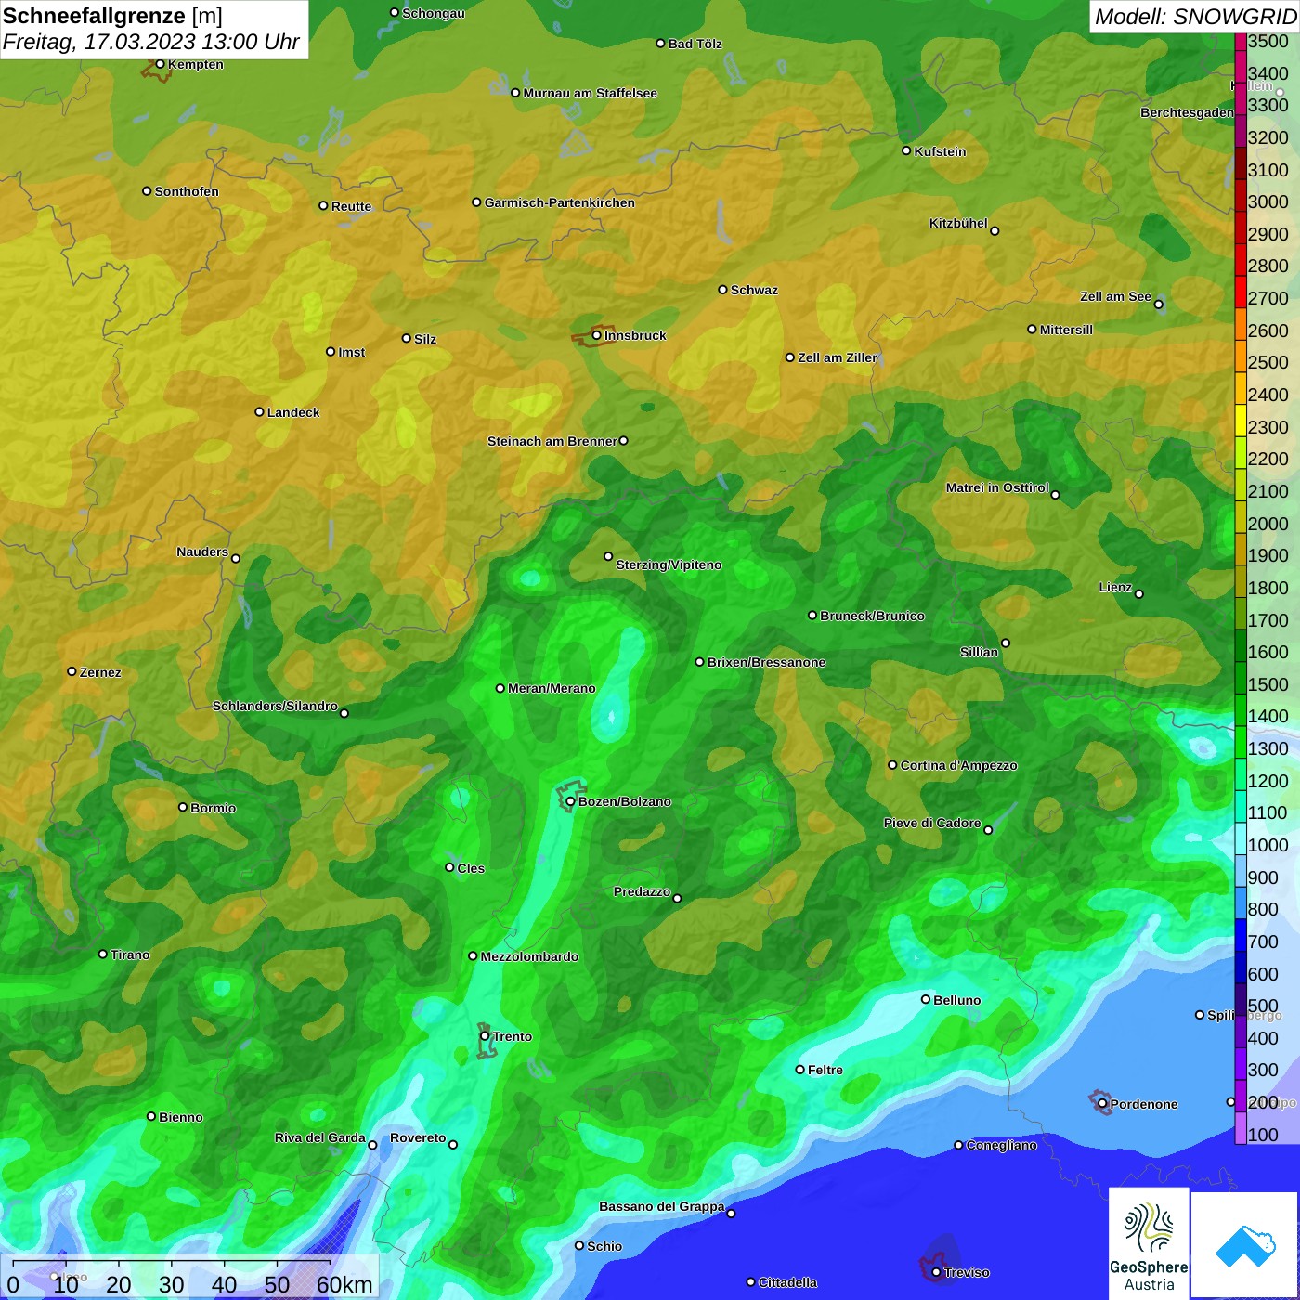Click the Feltre location dot
Screen dimensions: 1300x1300
pyautogui.click(x=799, y=1070)
